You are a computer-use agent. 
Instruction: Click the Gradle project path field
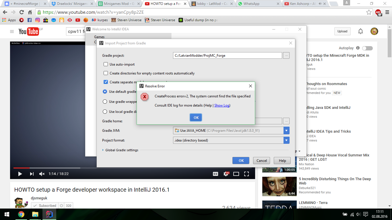pyautogui.click(x=227, y=56)
